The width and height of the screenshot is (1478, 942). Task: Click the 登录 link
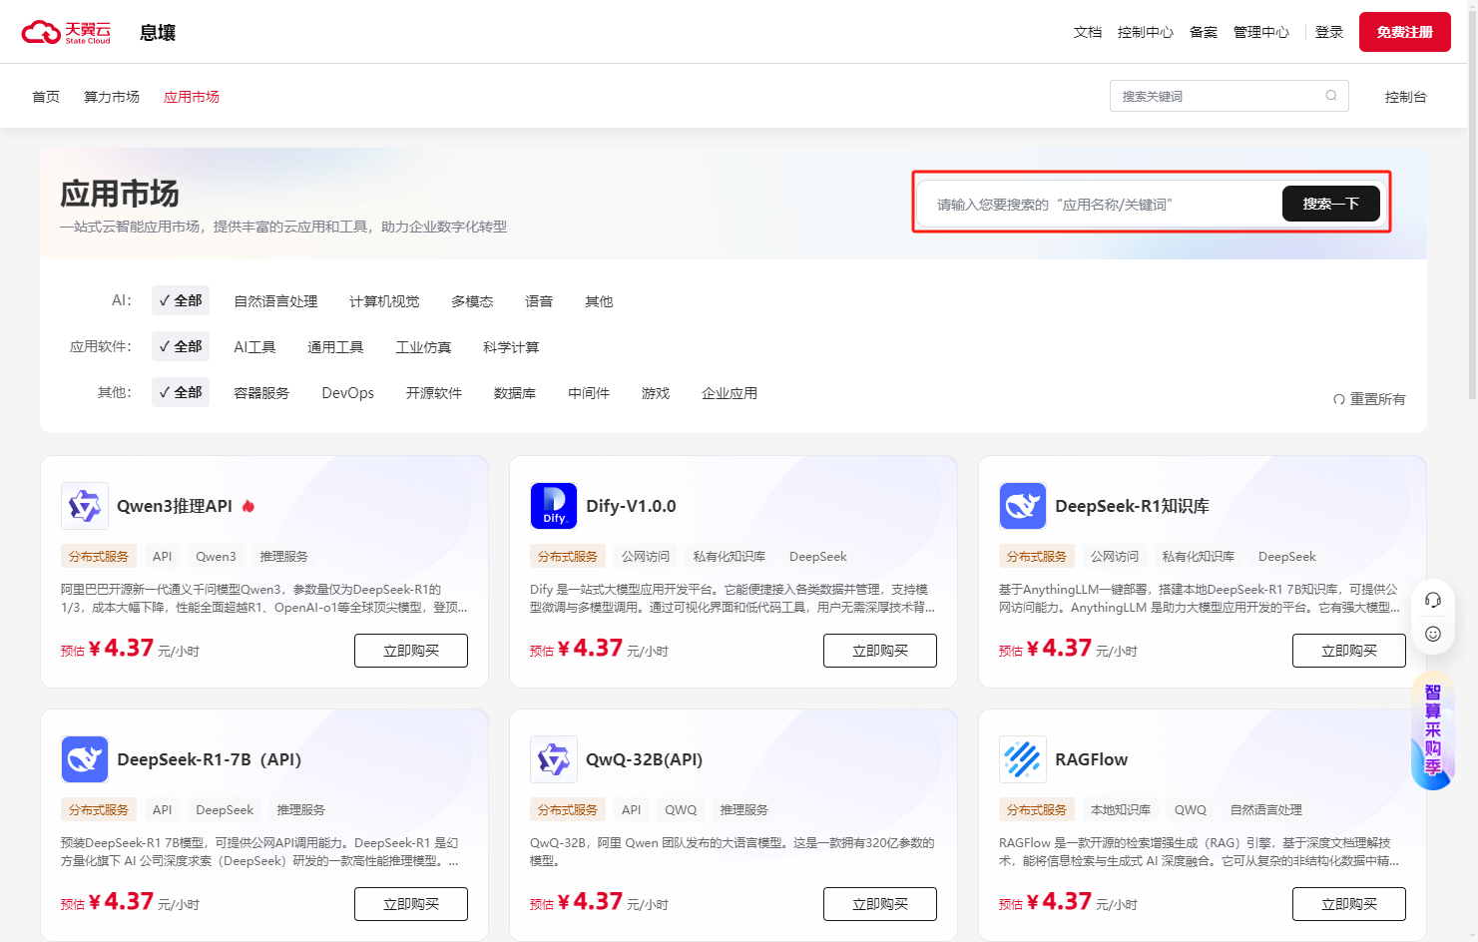[1329, 32]
